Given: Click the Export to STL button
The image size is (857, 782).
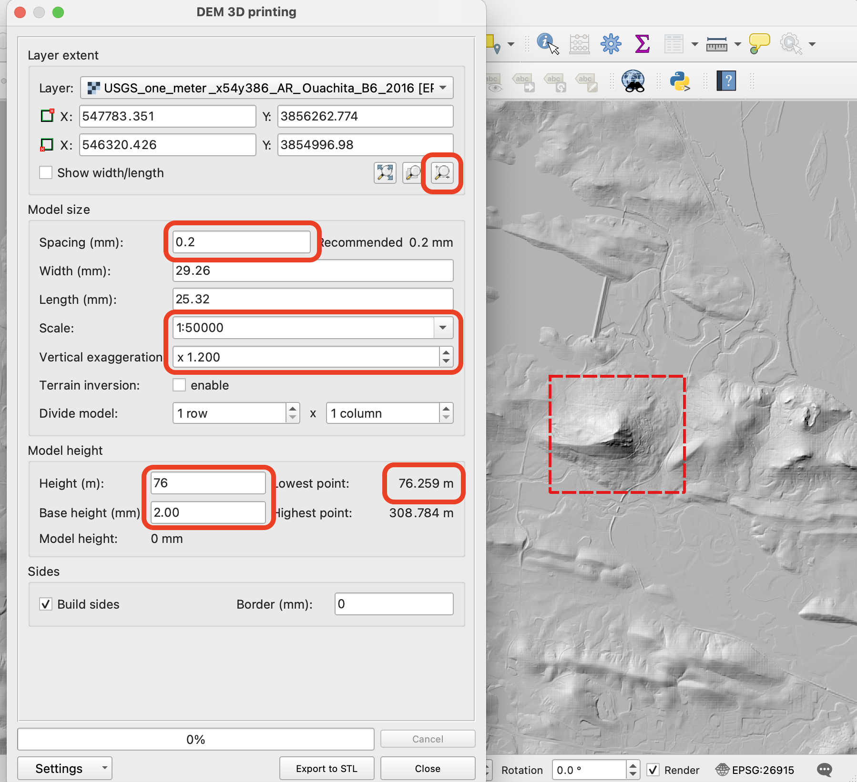Looking at the screenshot, I should [326, 768].
